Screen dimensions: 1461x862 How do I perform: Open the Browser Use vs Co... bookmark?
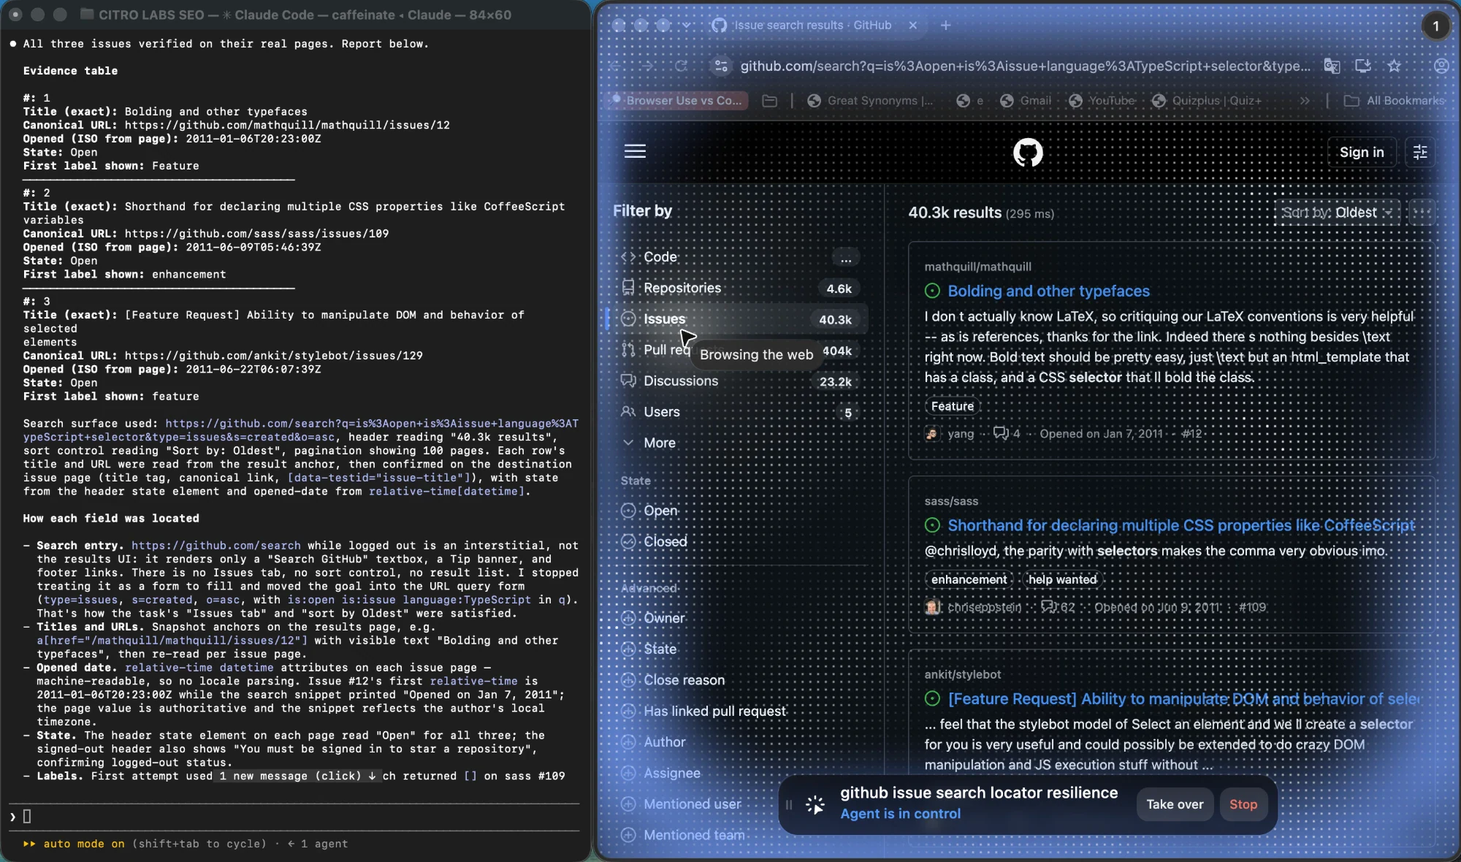[x=679, y=101]
